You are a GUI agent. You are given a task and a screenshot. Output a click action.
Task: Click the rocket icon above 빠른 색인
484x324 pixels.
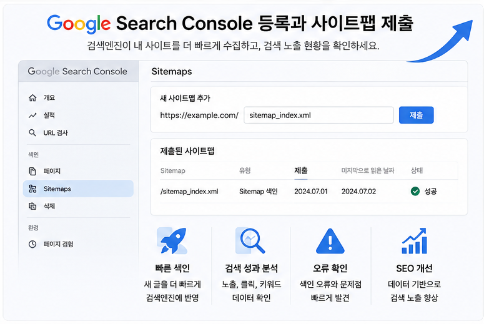tap(172, 241)
